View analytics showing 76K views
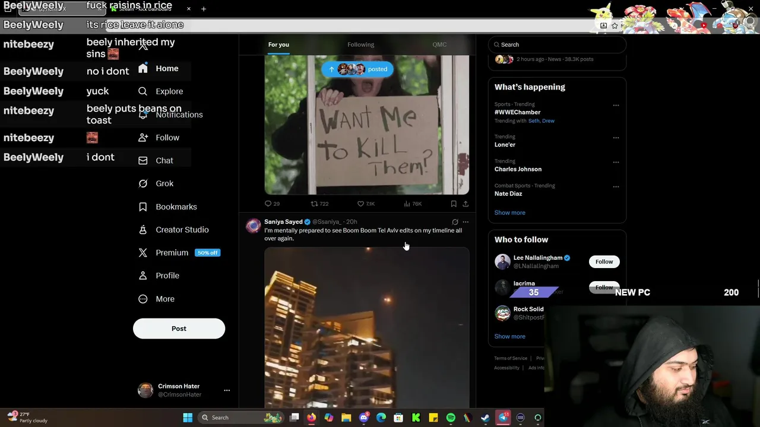This screenshot has height=427, width=760. pyautogui.click(x=413, y=203)
